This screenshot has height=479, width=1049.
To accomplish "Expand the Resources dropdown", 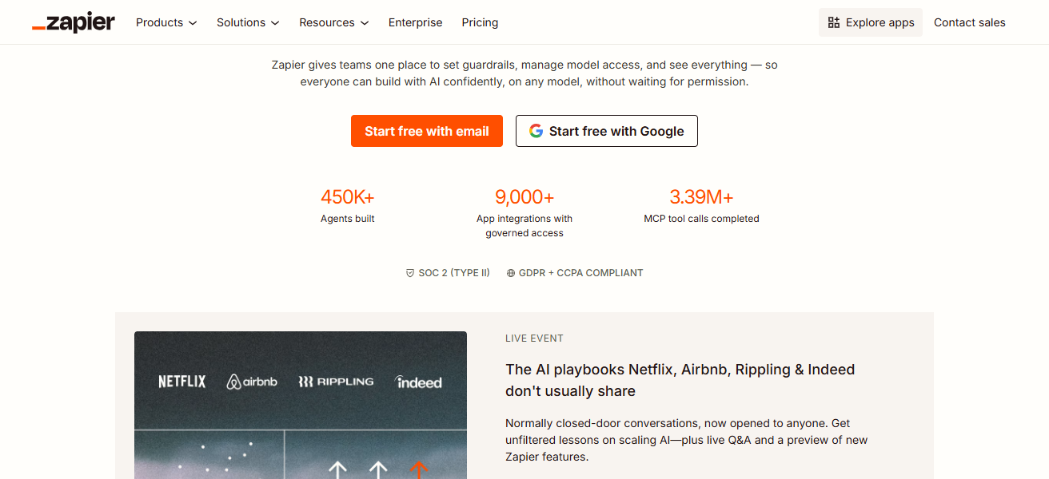I will pyautogui.click(x=333, y=22).
